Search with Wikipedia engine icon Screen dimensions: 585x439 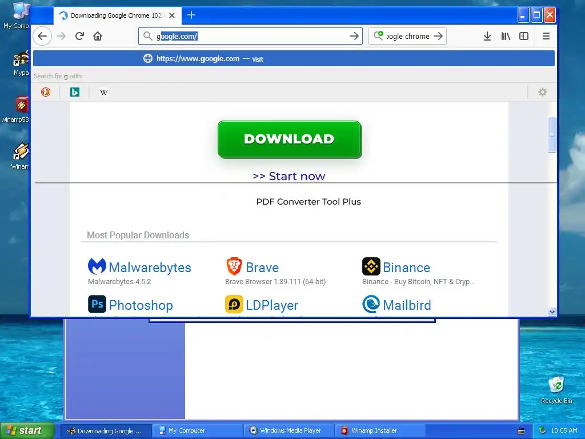pyautogui.click(x=104, y=92)
